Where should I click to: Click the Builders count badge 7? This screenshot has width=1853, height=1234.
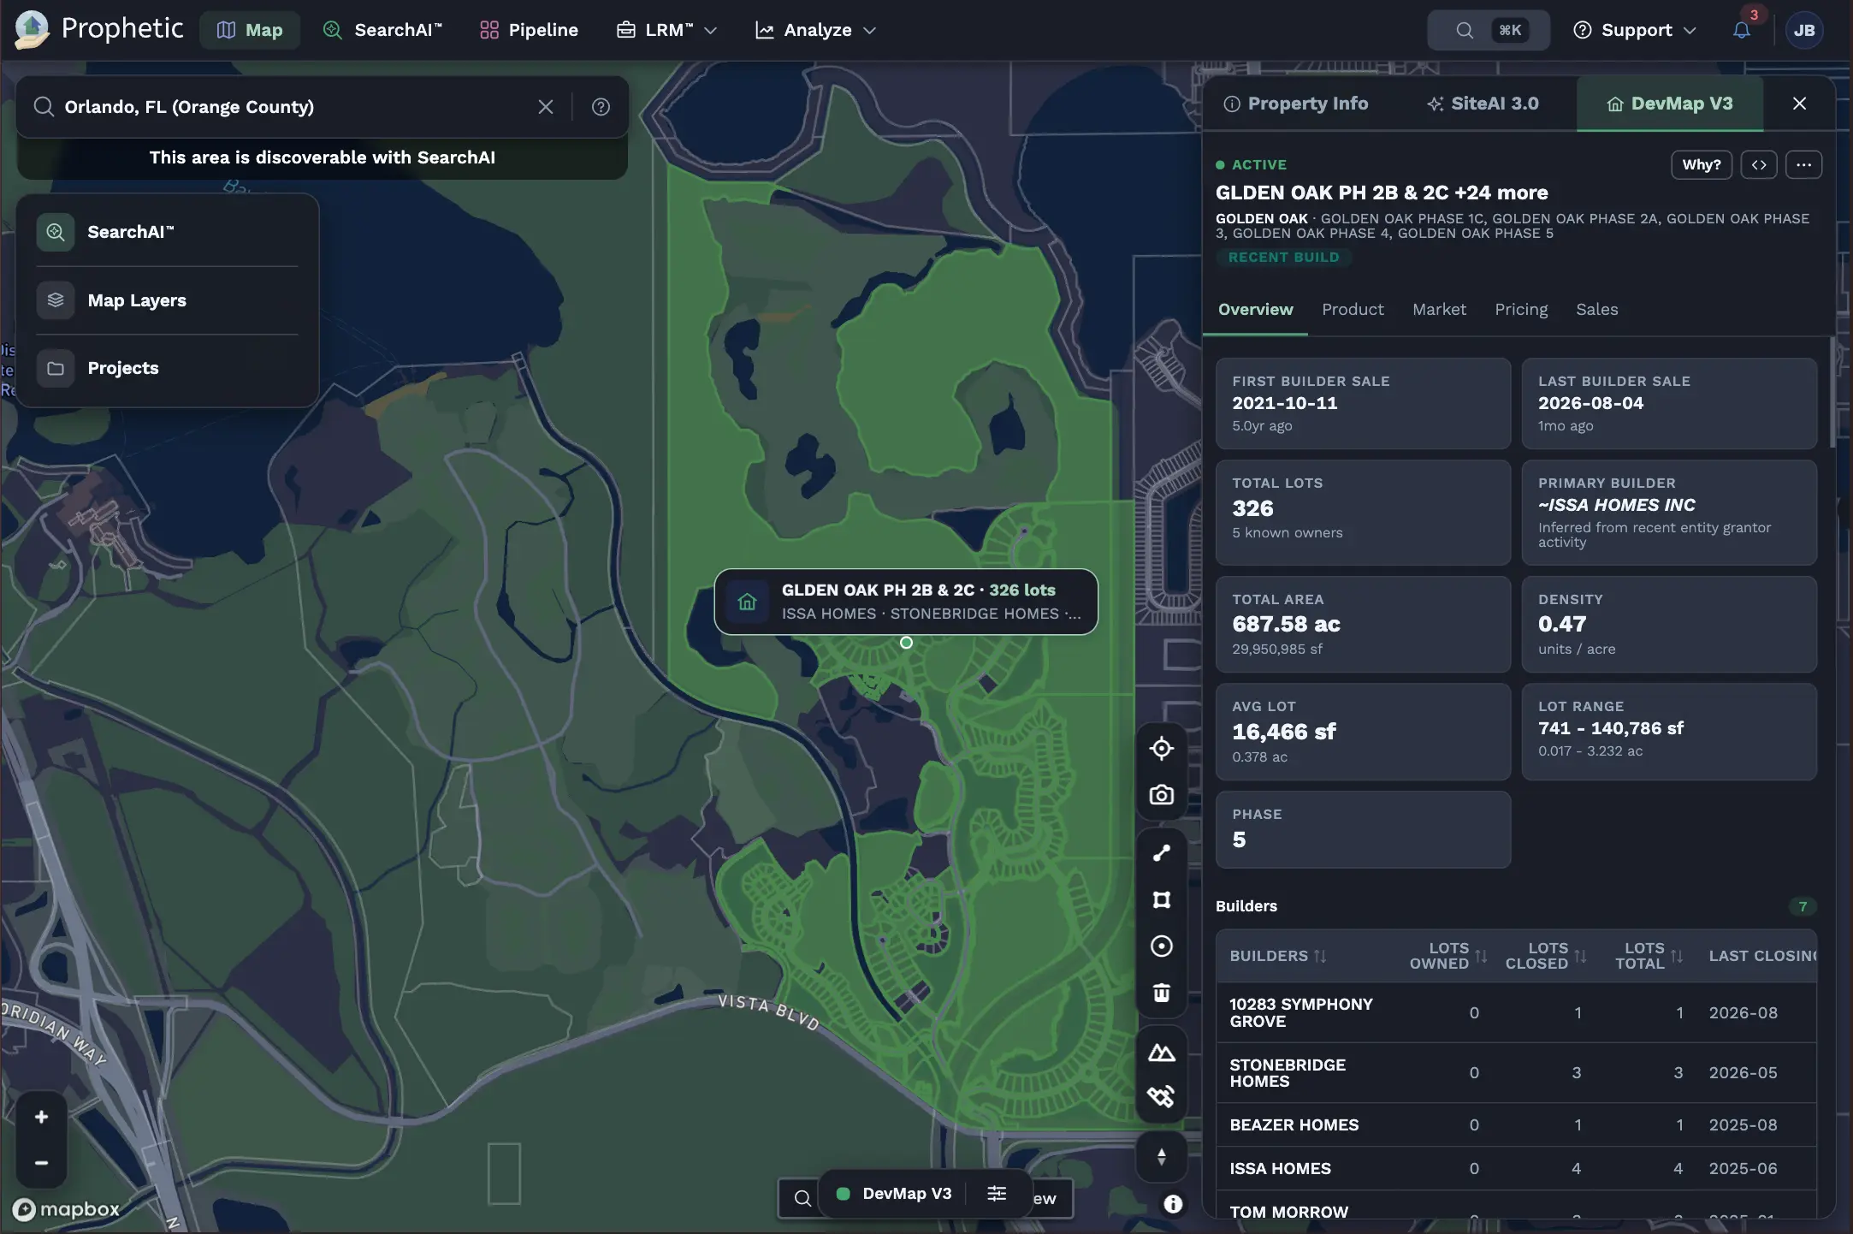tap(1803, 906)
